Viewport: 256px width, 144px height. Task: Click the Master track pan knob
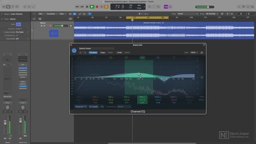pos(71,26)
